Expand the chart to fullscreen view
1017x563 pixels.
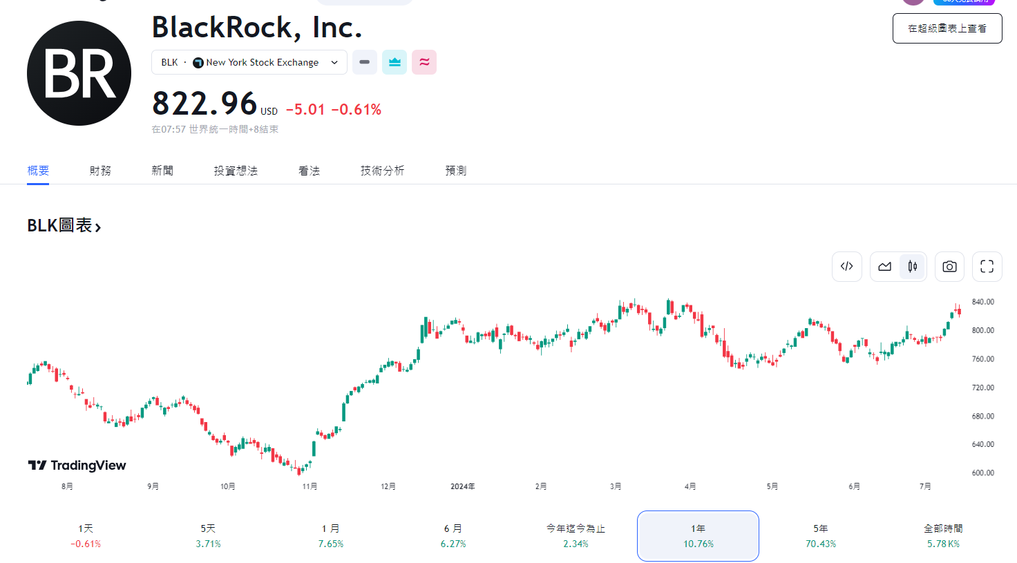click(987, 267)
